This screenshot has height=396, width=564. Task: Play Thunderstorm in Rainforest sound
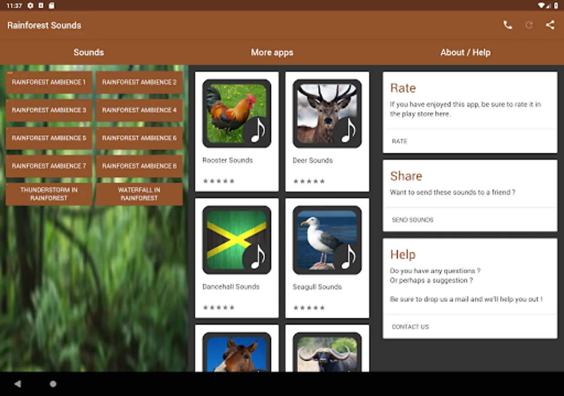[49, 194]
